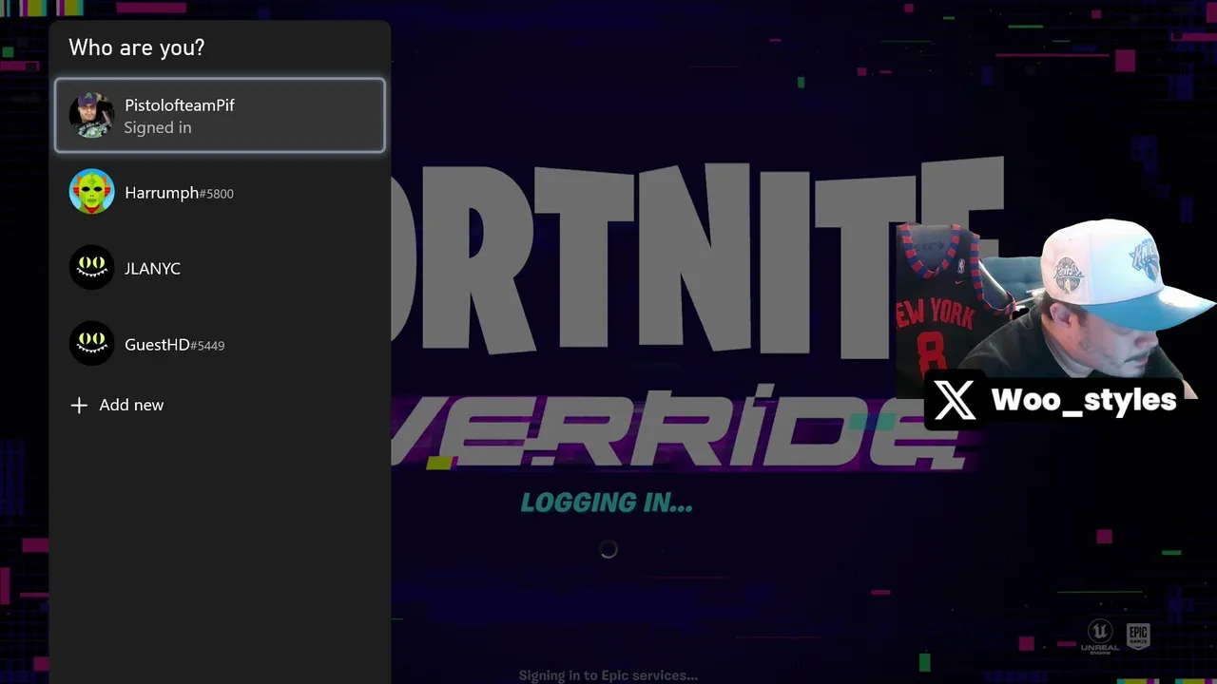The width and height of the screenshot is (1217, 684).
Task: Choose the Harrumph#5800 account
Action: [x=220, y=192]
